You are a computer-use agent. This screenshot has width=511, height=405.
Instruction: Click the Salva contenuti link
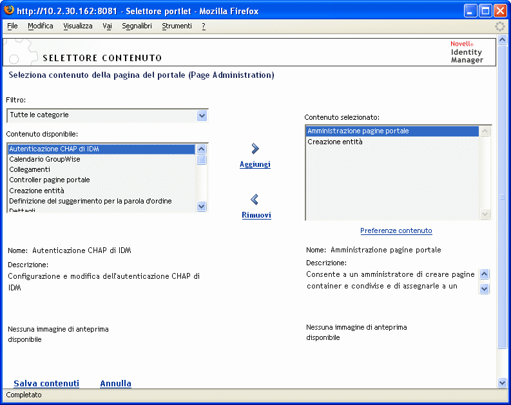click(46, 384)
